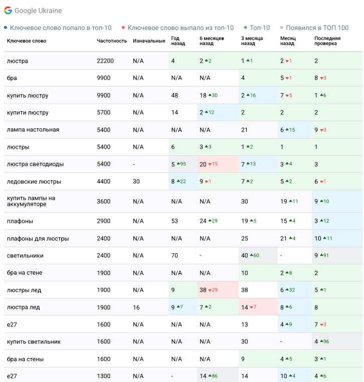Screen dimensions: 364x382
Task: Click the green up arrow in the люстра 6-month cell
Action: pos(206,61)
